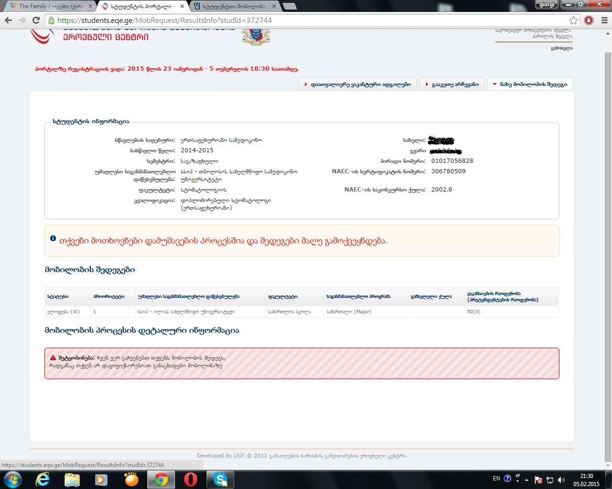
Task: Click the scrollbar down arrow
Action: click(x=608, y=466)
